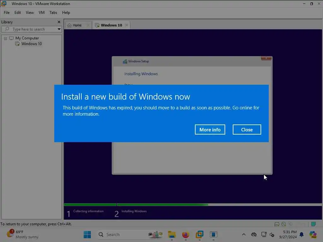Click the blue square app taskbar icon
The width and height of the screenshot is (323, 242).
click(214, 234)
